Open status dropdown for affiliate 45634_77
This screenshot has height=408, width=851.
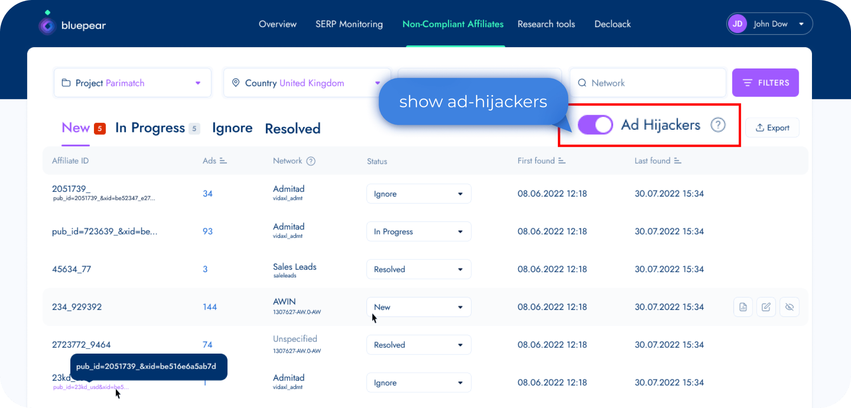pos(419,269)
